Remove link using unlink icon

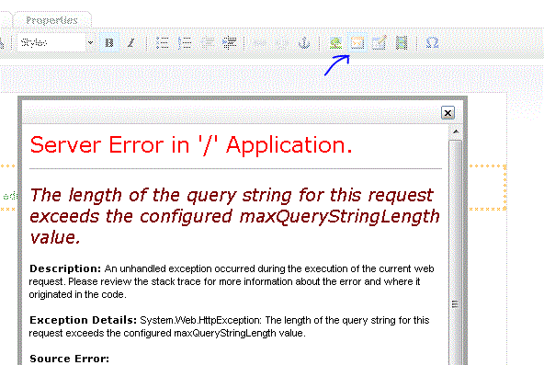[281, 43]
